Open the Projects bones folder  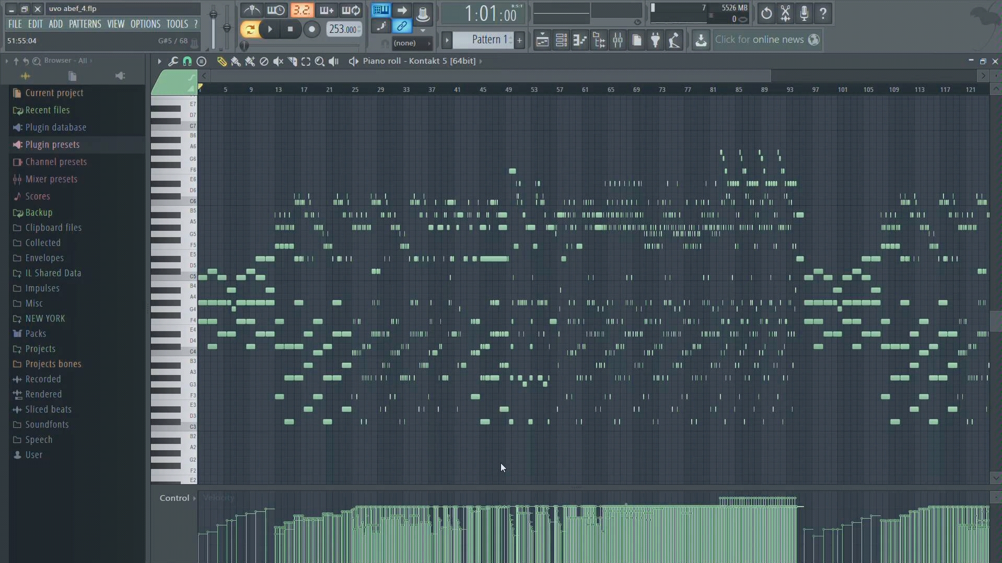53,364
